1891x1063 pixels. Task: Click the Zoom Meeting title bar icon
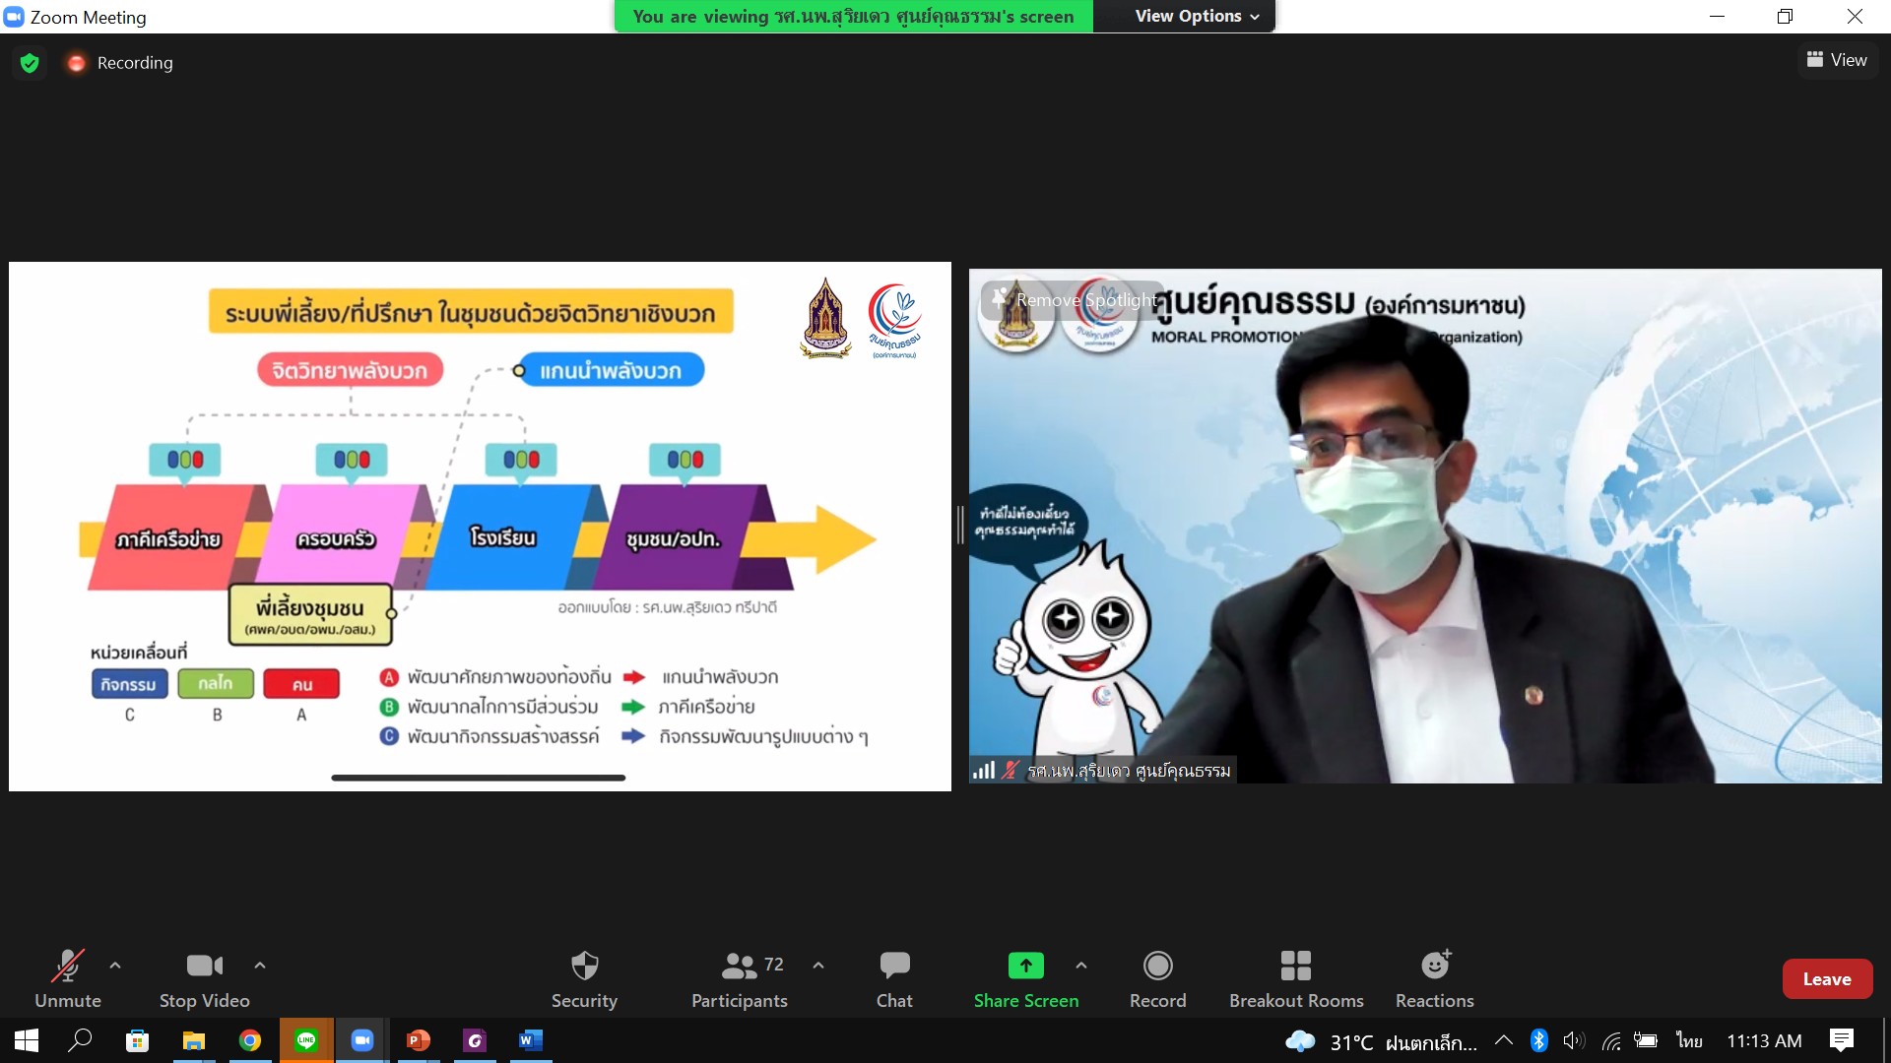click(14, 17)
